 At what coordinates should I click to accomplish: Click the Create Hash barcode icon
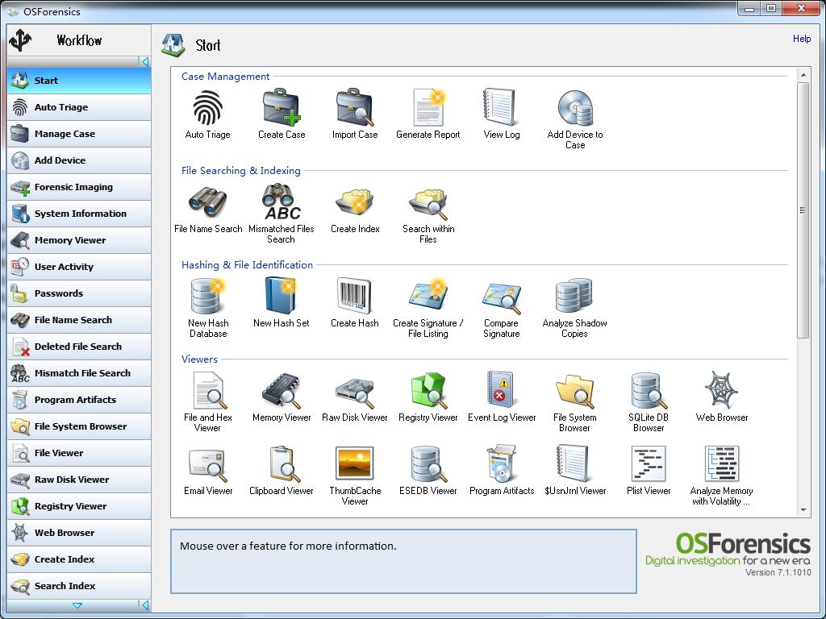click(354, 297)
